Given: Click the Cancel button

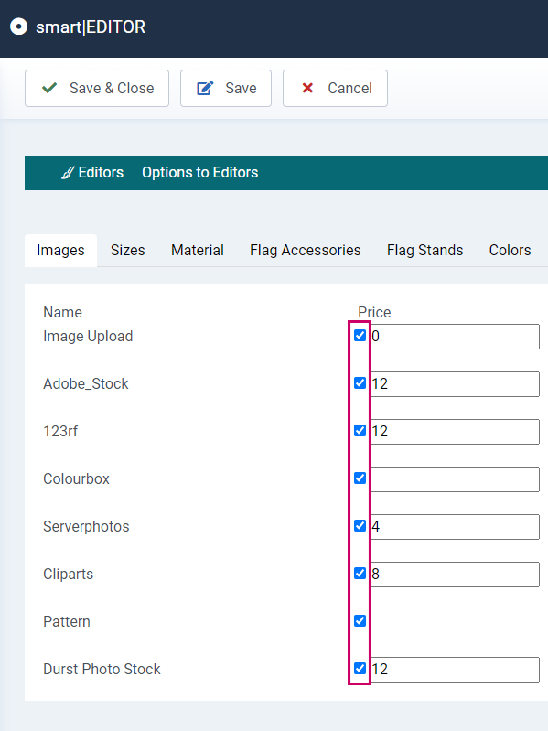Looking at the screenshot, I should click(335, 88).
